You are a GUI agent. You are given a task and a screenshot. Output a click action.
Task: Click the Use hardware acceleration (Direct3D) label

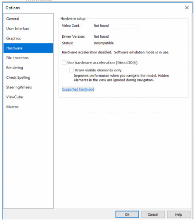(x=102, y=63)
